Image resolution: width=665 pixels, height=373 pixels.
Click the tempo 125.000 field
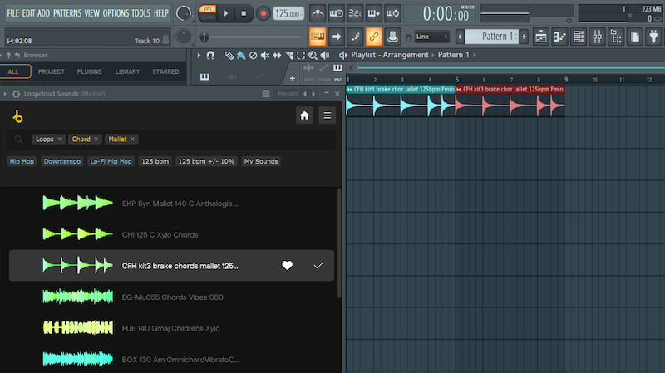tap(288, 13)
